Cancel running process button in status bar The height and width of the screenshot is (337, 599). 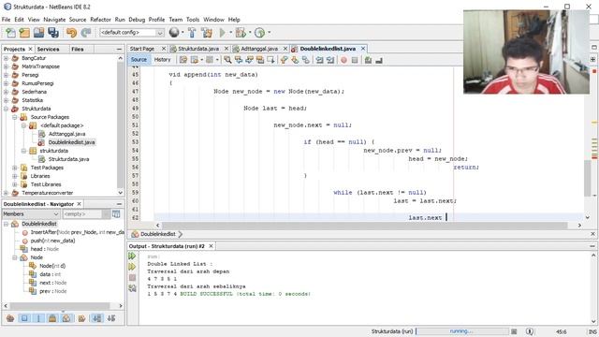tap(514, 331)
